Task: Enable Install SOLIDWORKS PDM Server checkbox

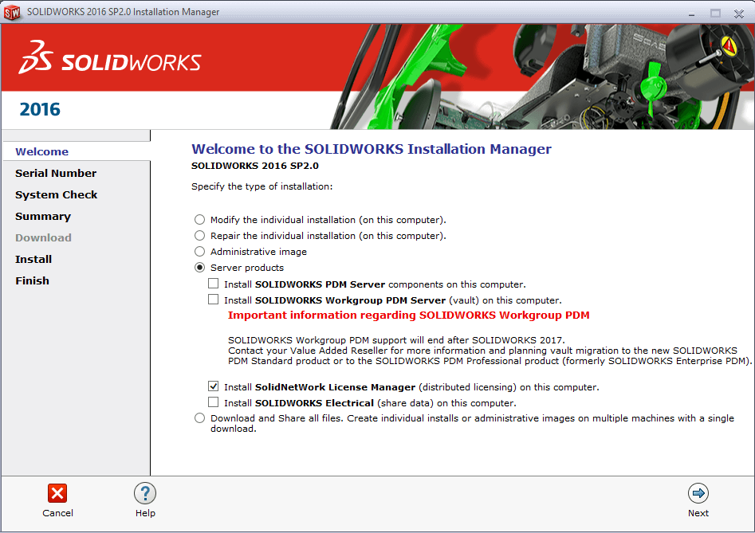Action: [214, 284]
